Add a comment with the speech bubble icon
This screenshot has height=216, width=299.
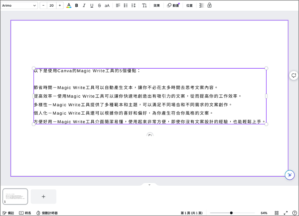click(x=294, y=76)
